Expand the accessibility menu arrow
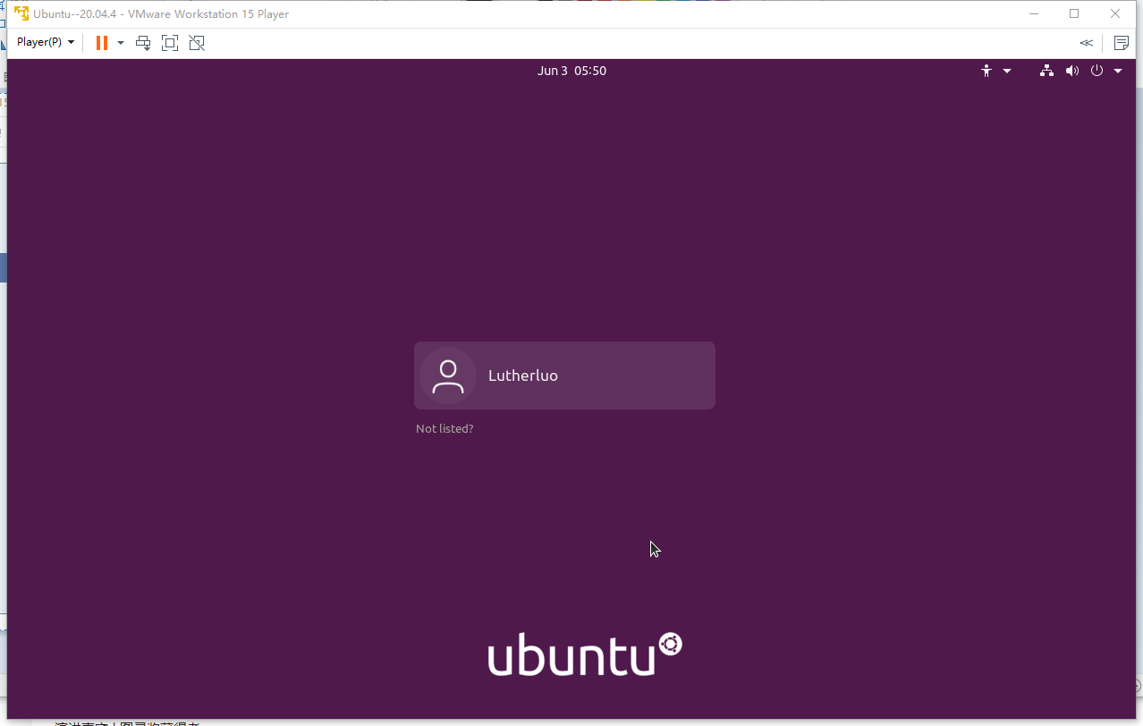This screenshot has width=1143, height=726. pyautogui.click(x=1007, y=71)
